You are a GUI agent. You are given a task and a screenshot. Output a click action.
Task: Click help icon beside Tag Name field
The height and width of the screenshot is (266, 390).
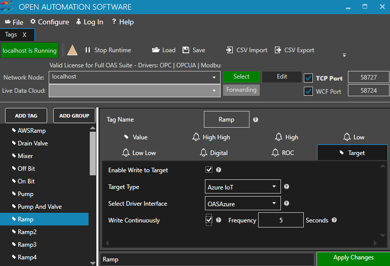click(x=256, y=120)
